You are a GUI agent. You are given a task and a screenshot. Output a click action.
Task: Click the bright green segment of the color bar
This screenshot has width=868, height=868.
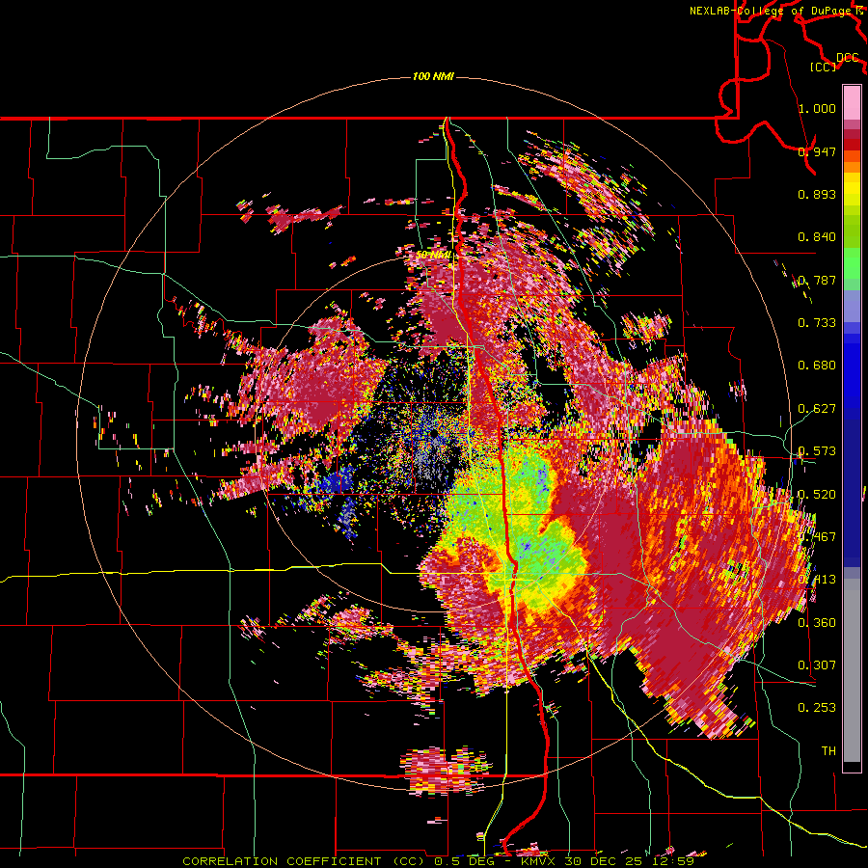[x=852, y=262]
